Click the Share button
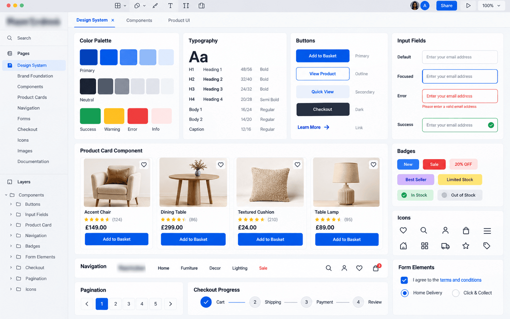Image resolution: width=510 pixels, height=319 pixels. (446, 5)
